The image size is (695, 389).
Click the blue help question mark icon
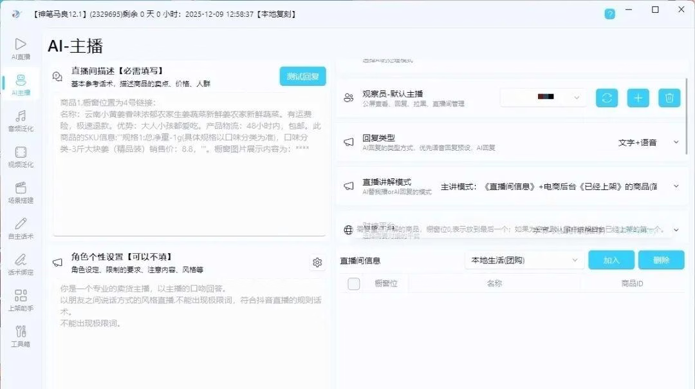609,14
